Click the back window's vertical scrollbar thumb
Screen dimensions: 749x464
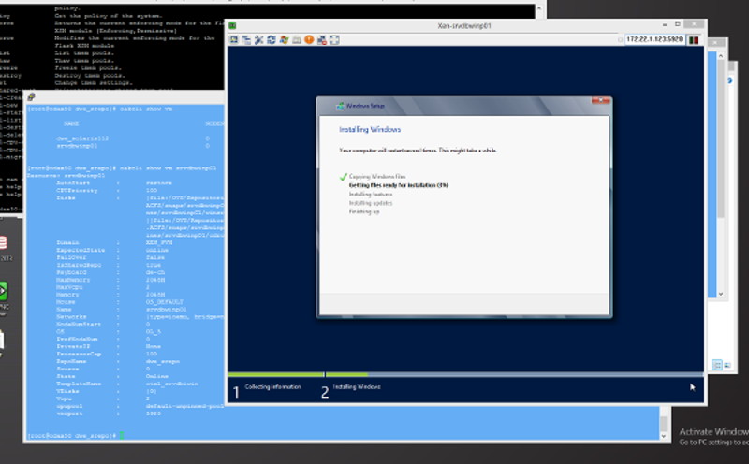pyautogui.click(x=721, y=138)
